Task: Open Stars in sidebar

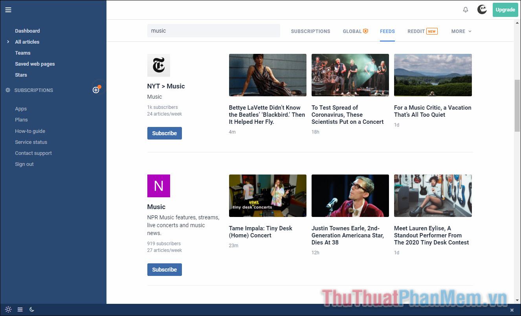Action: (x=21, y=75)
